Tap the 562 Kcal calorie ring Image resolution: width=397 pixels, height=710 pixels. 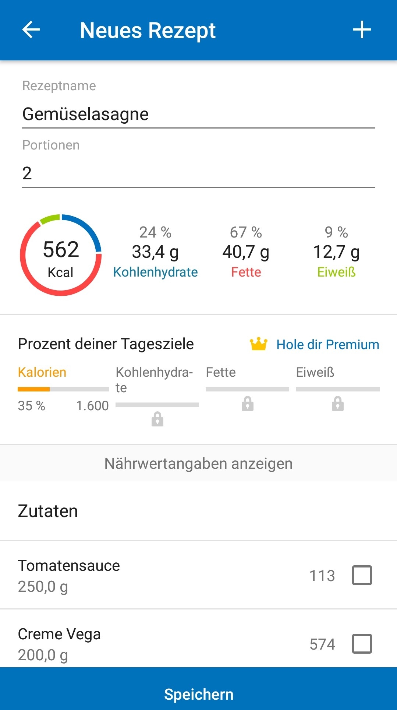click(61, 255)
